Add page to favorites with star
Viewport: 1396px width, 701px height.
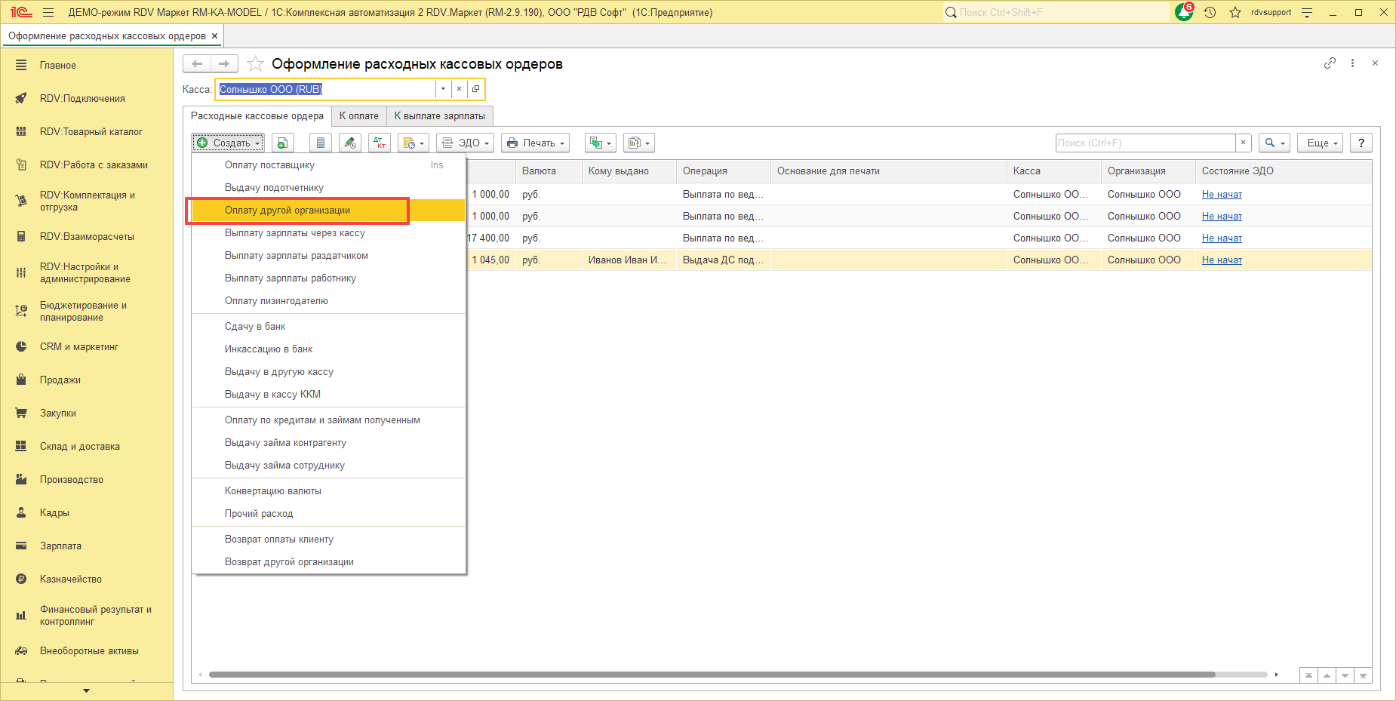point(255,64)
